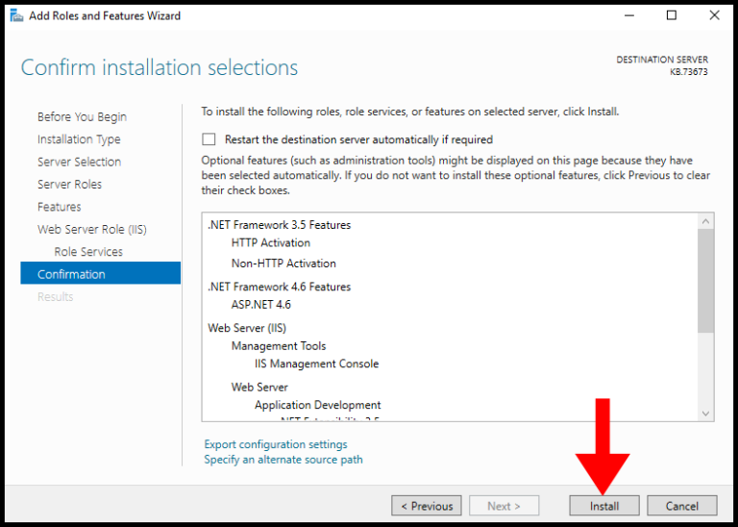Viewport: 738px width, 527px height.
Task: Click the Install button
Action: [x=603, y=506]
